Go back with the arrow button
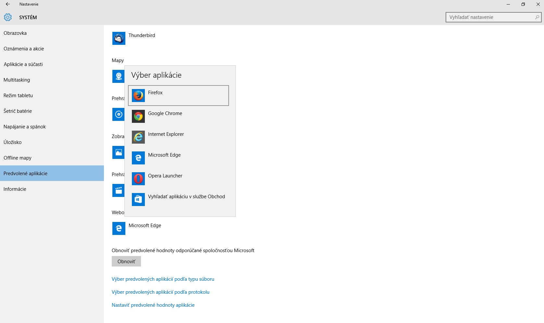Screen dimensions: 544x323 [x=8, y=4]
